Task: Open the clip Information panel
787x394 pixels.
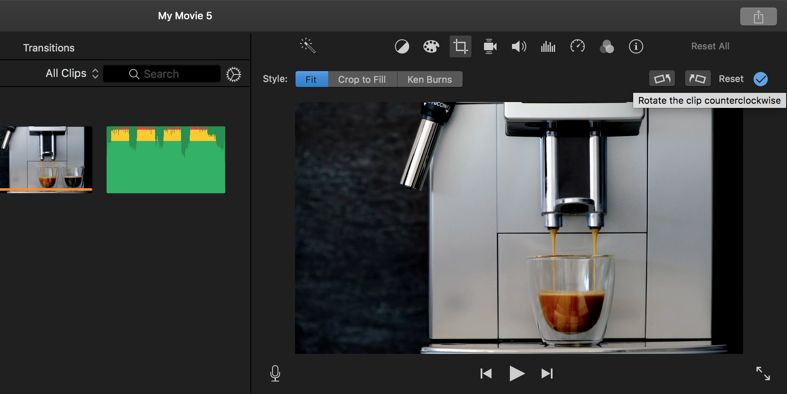Action: [636, 46]
